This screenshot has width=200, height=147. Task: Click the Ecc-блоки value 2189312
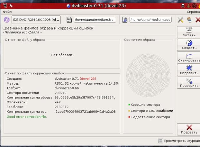click(62, 107)
